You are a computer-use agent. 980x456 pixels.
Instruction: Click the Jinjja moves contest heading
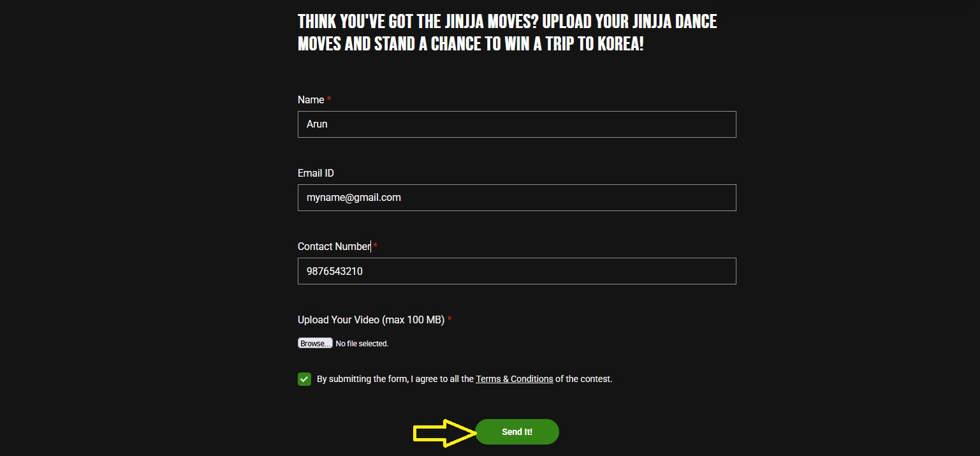[507, 22]
